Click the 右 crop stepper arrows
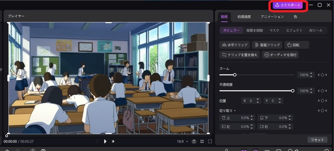The height and width of the screenshot is (151, 334). click(x=290, y=126)
